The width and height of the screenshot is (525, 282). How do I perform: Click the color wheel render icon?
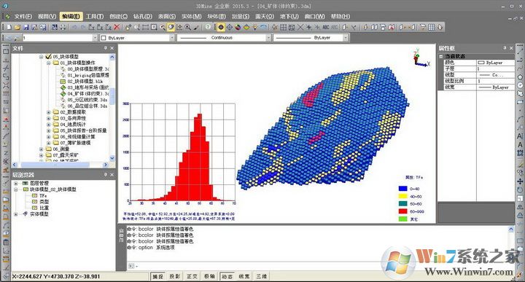(x=238, y=27)
